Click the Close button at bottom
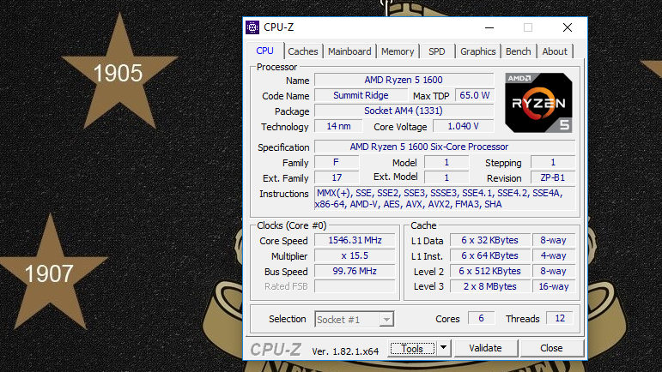Screen dimensions: 662x372 pos(551,348)
